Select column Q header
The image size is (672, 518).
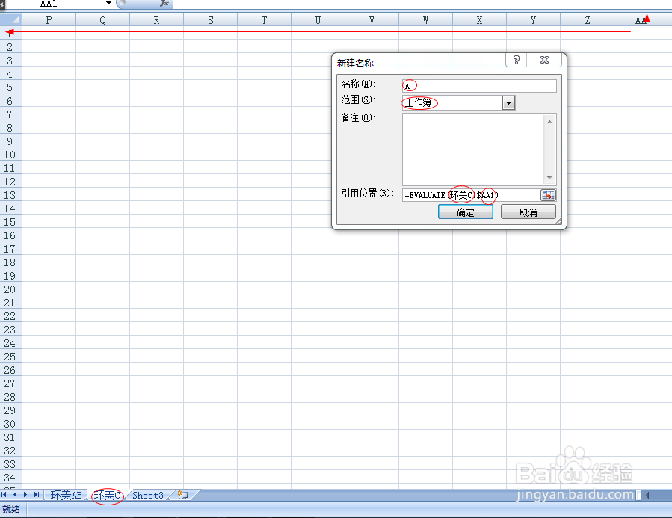[103, 20]
